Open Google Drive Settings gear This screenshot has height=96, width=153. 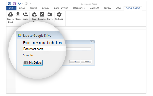pos(59,14)
